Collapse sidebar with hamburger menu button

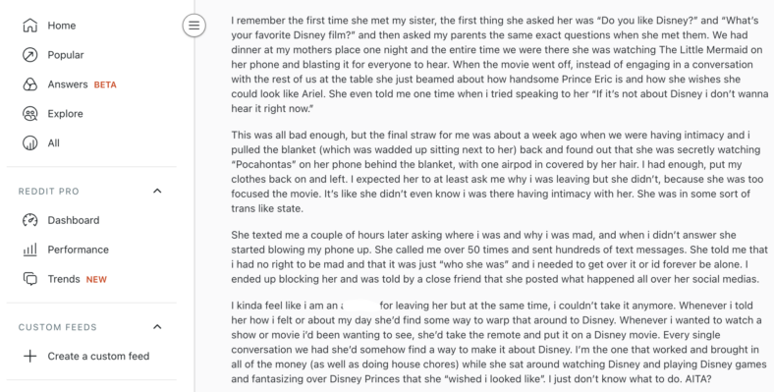click(194, 26)
